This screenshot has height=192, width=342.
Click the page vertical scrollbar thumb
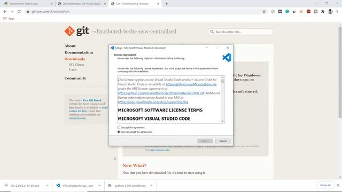pos(340,73)
